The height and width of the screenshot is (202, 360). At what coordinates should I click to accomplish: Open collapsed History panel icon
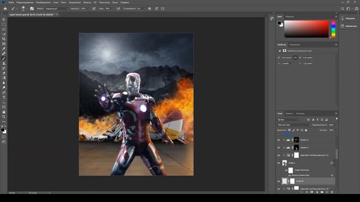click(272, 19)
